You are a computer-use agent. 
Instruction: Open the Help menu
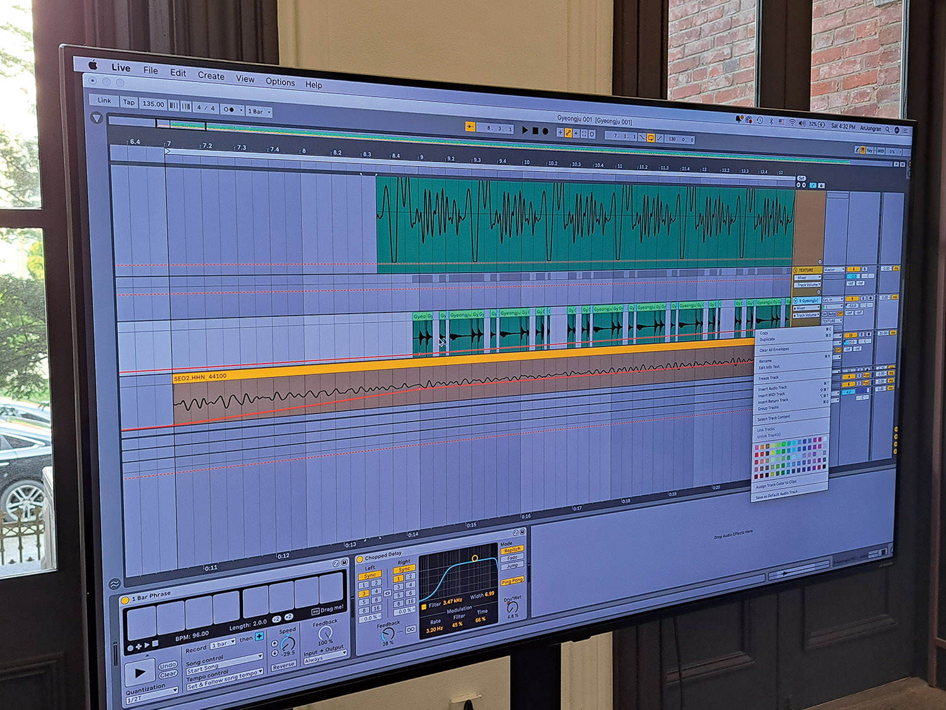(313, 85)
